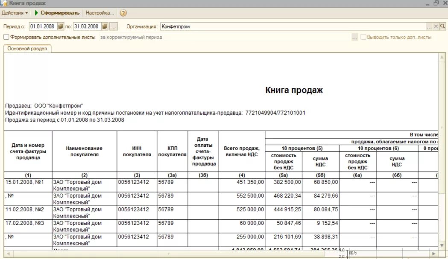Click the period end date field 31.03.2008
Viewport: 448px width, 259px height.
[x=87, y=26]
